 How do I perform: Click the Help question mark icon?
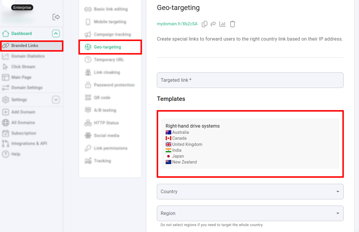[x=5, y=154]
